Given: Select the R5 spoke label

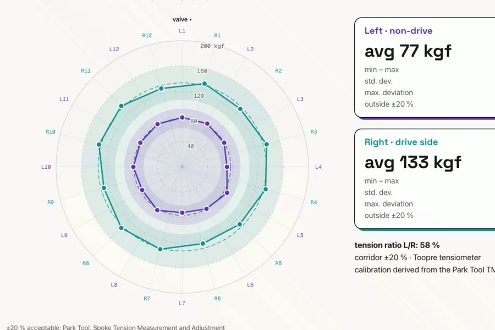Looking at the screenshot, I should click(x=278, y=263).
